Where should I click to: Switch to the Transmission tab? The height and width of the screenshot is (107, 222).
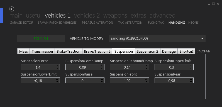[42, 51]
